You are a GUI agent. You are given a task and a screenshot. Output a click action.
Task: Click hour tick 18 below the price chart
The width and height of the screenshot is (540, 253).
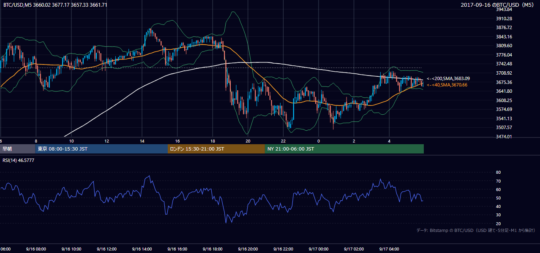[x=213, y=141]
